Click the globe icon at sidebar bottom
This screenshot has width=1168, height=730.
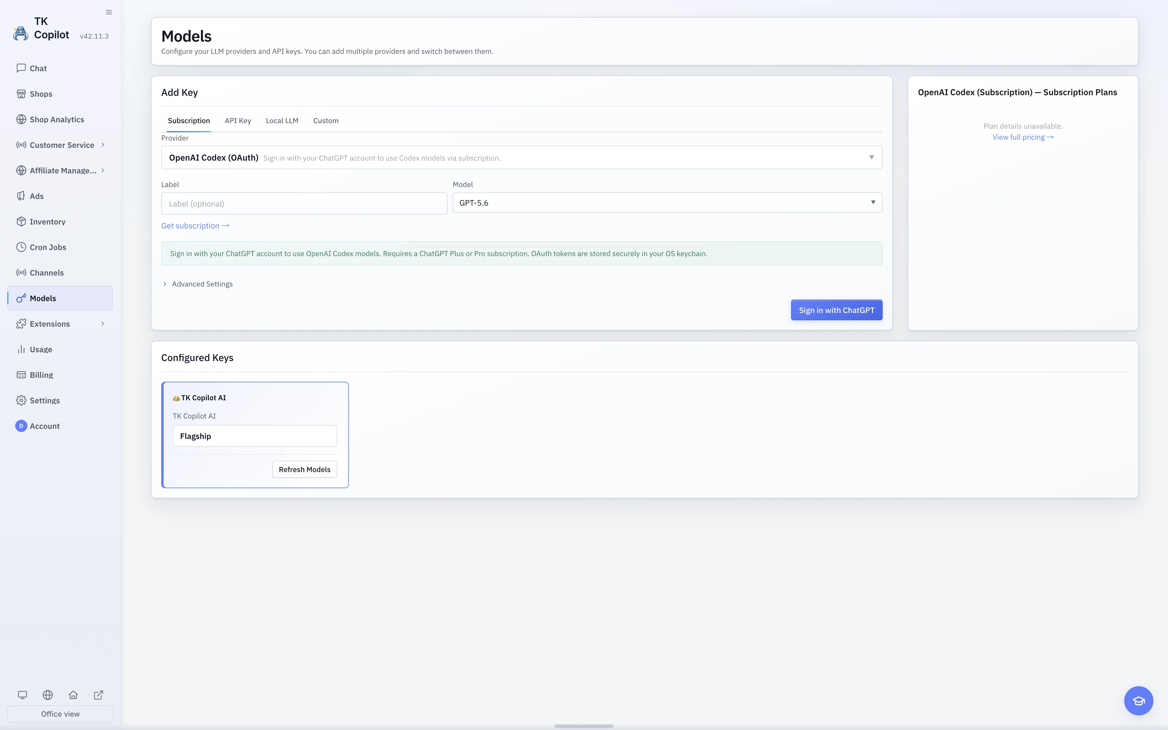click(x=48, y=695)
